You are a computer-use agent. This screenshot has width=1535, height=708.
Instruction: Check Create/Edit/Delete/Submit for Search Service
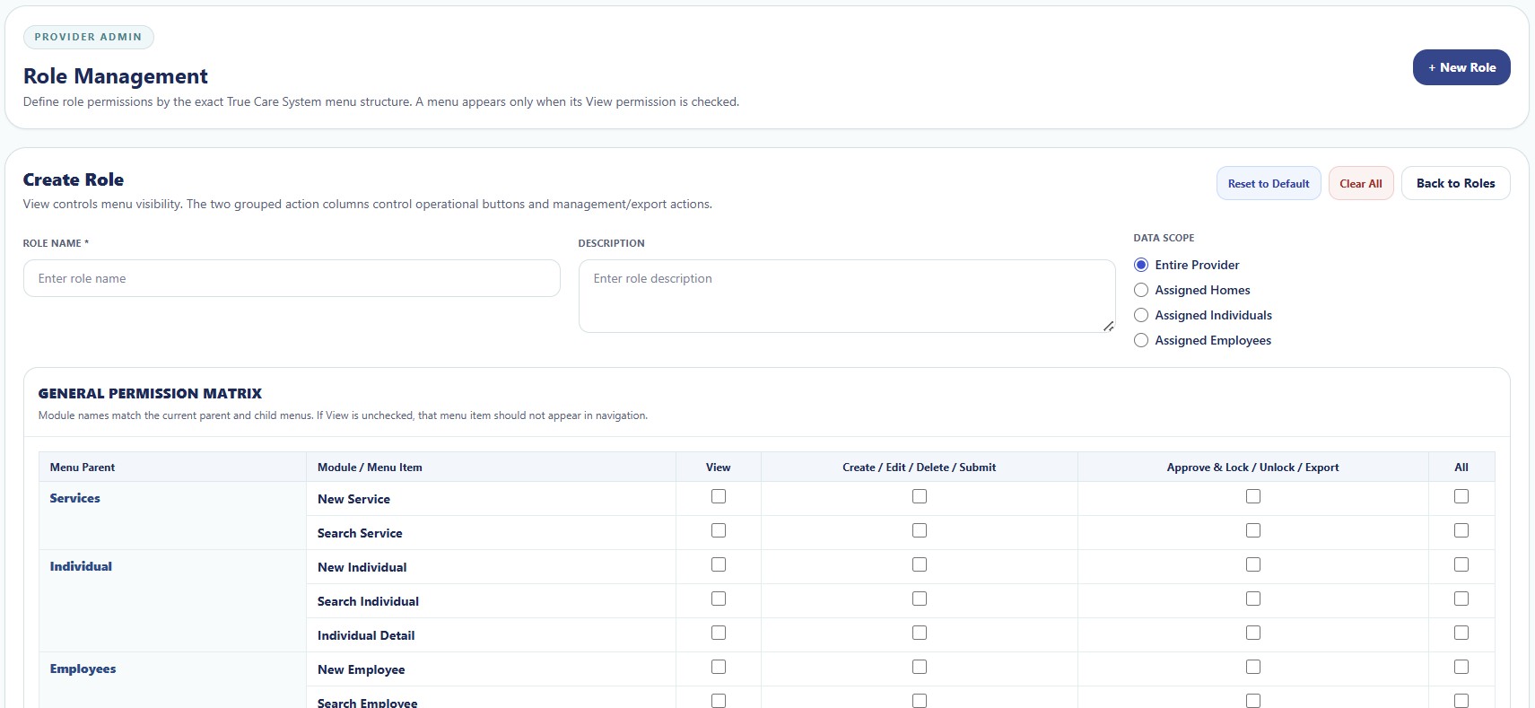coord(920,530)
